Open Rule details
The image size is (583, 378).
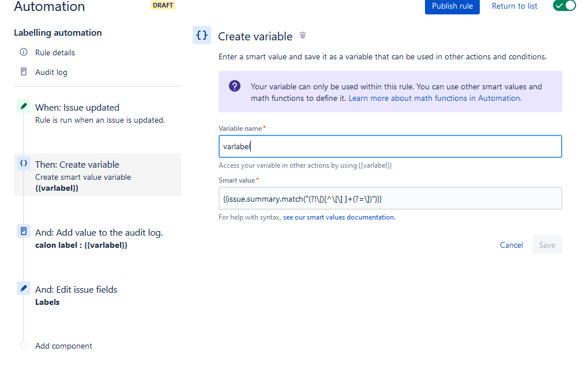point(55,52)
